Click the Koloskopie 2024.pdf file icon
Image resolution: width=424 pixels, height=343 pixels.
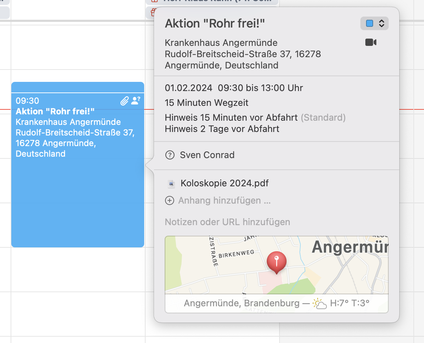click(x=171, y=183)
